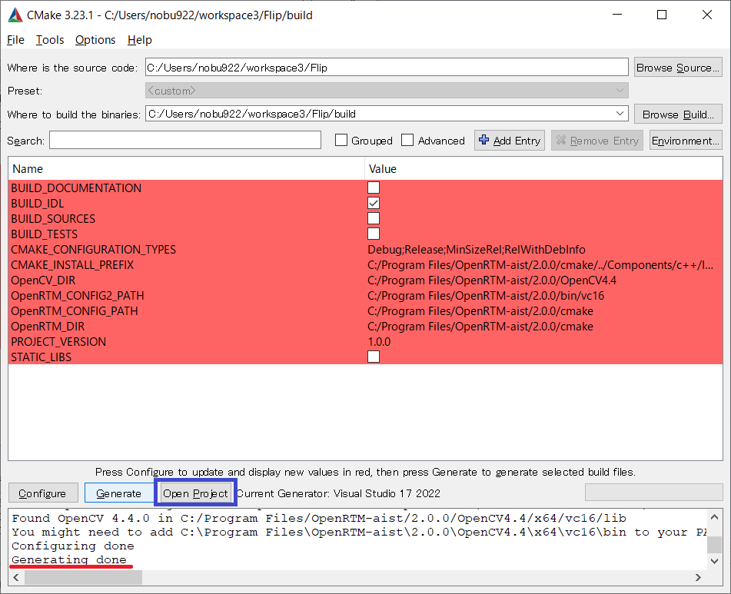This screenshot has height=594, width=731.
Task: Select the CMAKE_CONFIGURATION_TYPES row name
Action: [x=94, y=249]
